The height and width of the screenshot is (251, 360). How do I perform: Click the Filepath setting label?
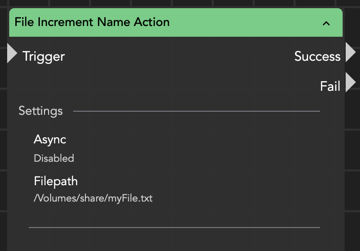(56, 181)
